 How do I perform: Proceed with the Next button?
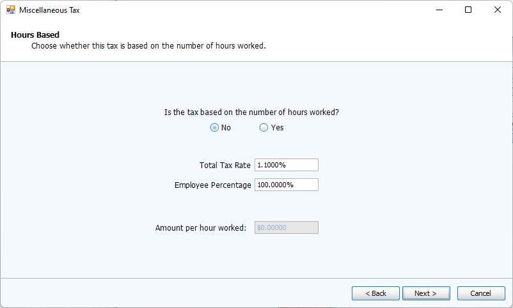(x=425, y=293)
